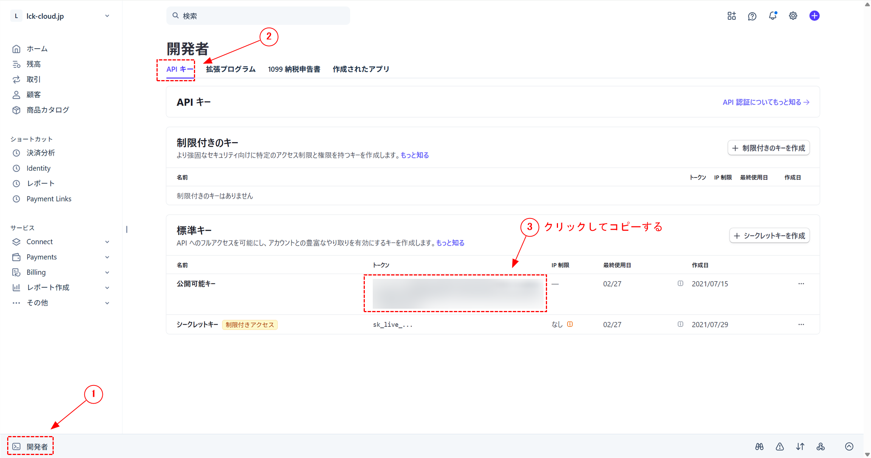Image resolution: width=871 pixels, height=458 pixels.
Task: Open more options for 公開可能キー row
Action: [x=801, y=284]
